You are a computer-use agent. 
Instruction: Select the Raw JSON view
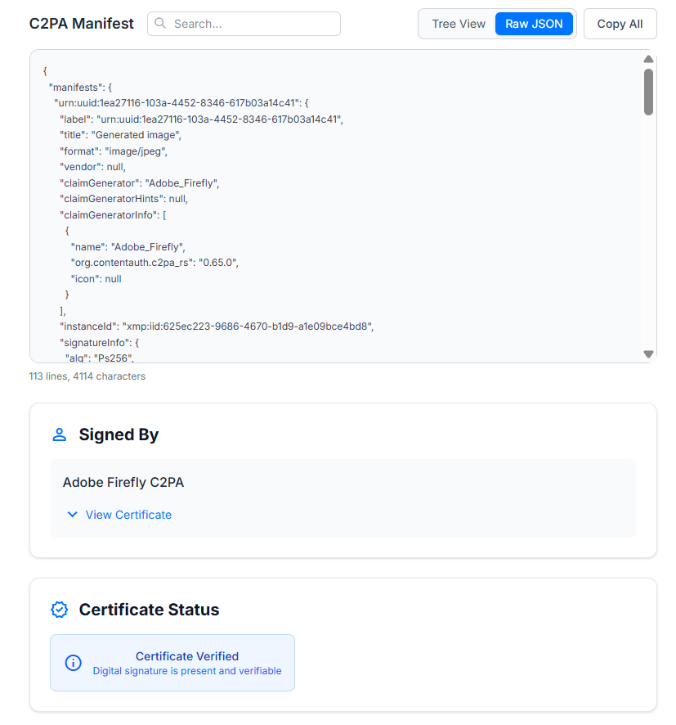(x=534, y=24)
